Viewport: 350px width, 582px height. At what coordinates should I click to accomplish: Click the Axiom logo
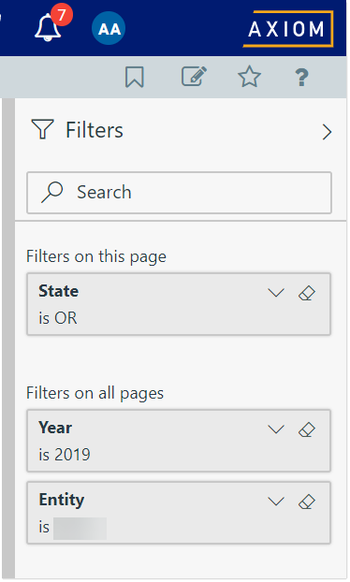point(288,29)
